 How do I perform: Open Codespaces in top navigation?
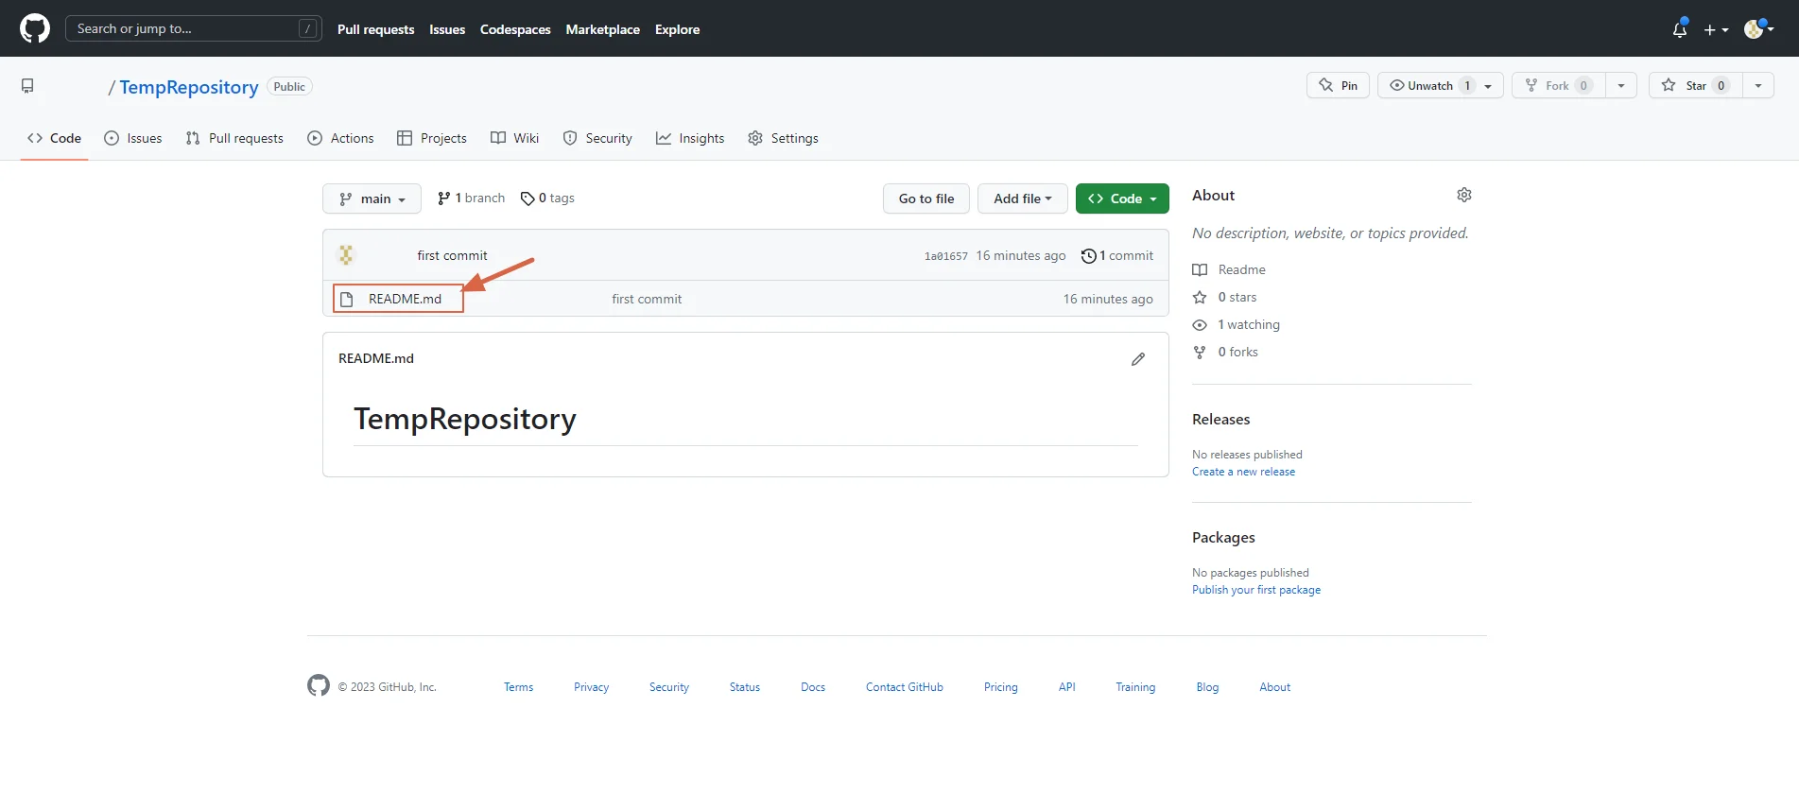click(515, 29)
